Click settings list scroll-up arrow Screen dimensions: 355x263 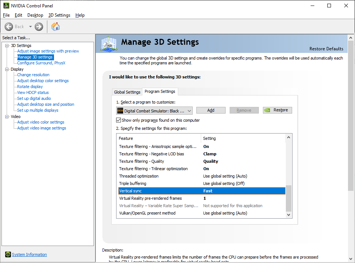coord(288,137)
